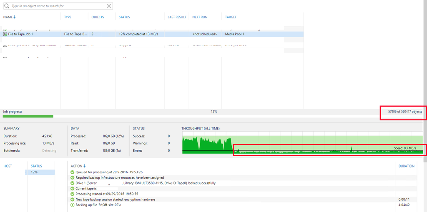Viewport: 427px width, 212px height.
Task: Sort by the TARGET column header
Action: point(231,17)
